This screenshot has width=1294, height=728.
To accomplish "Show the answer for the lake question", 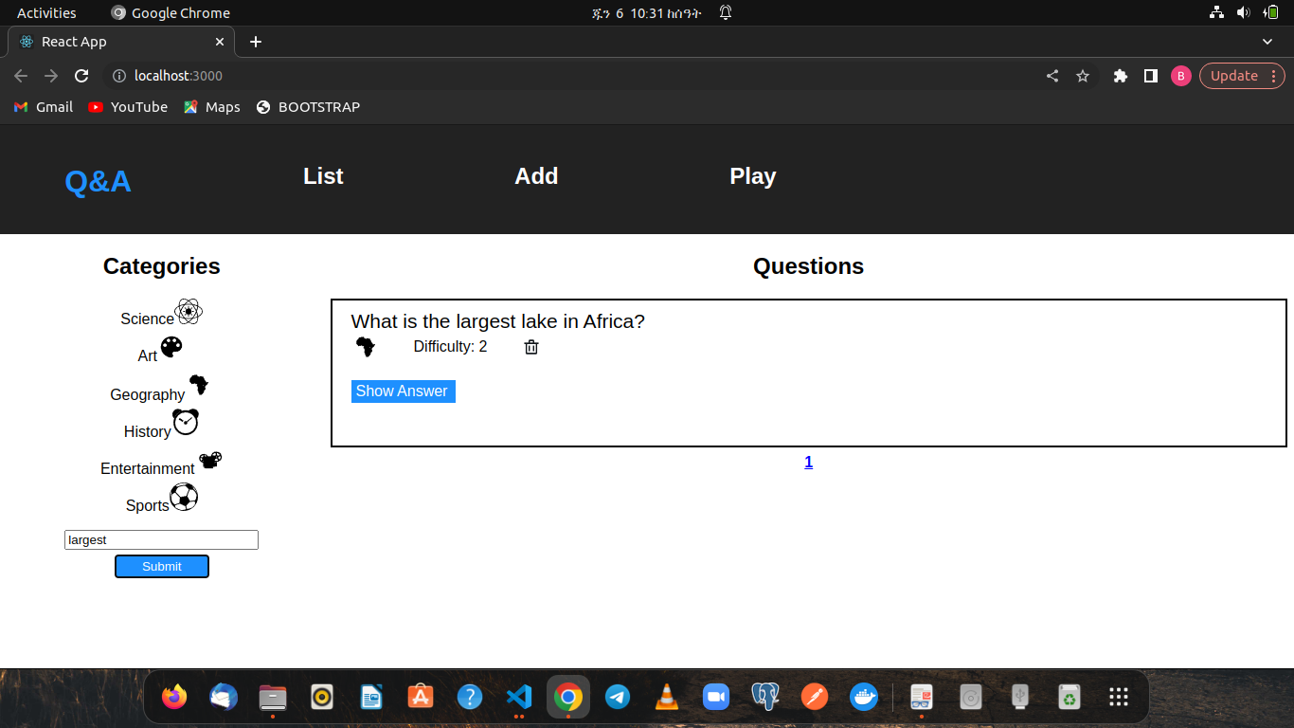I will pyautogui.click(x=403, y=391).
